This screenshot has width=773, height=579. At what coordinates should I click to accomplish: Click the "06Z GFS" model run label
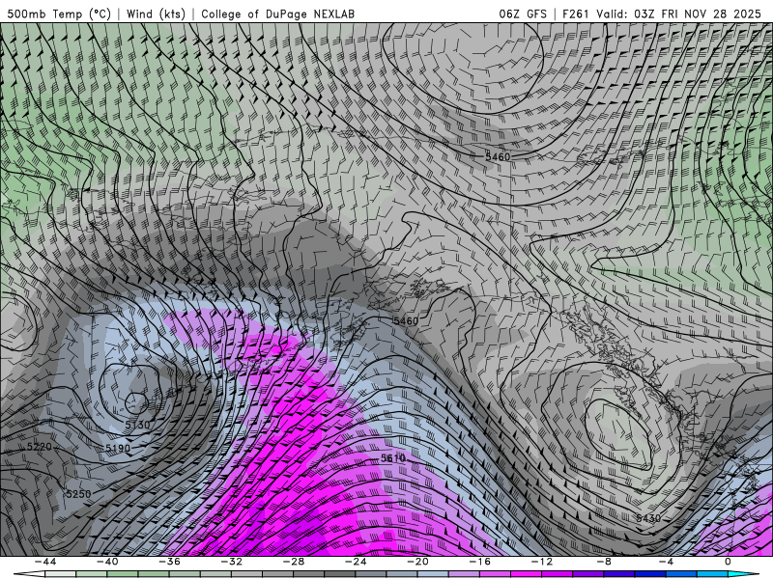click(x=523, y=14)
